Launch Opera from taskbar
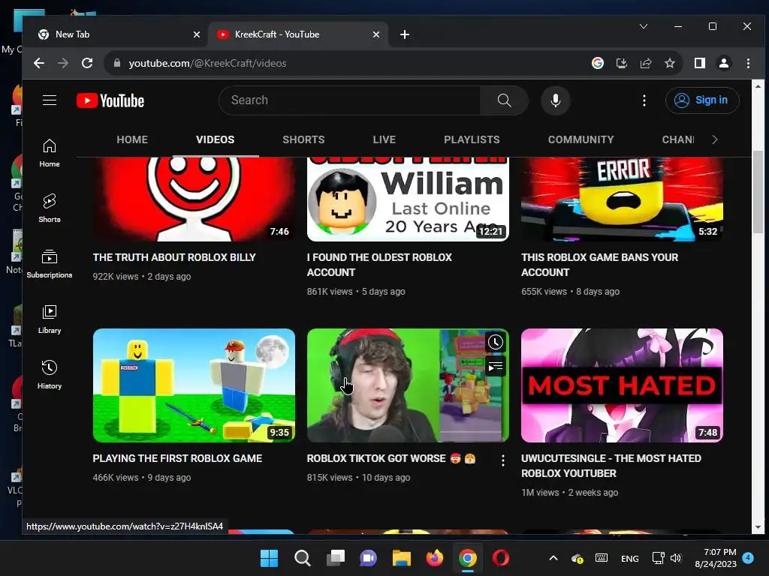 (501, 558)
